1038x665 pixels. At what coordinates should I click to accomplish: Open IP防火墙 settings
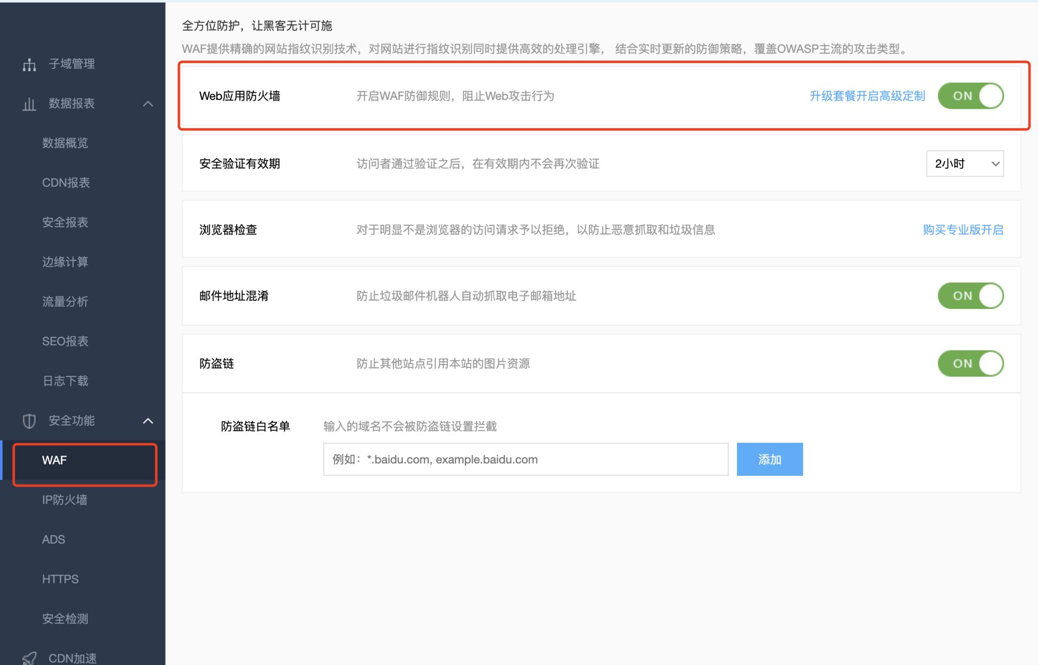click(65, 500)
